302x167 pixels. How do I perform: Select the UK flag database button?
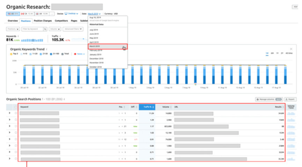point(41,14)
